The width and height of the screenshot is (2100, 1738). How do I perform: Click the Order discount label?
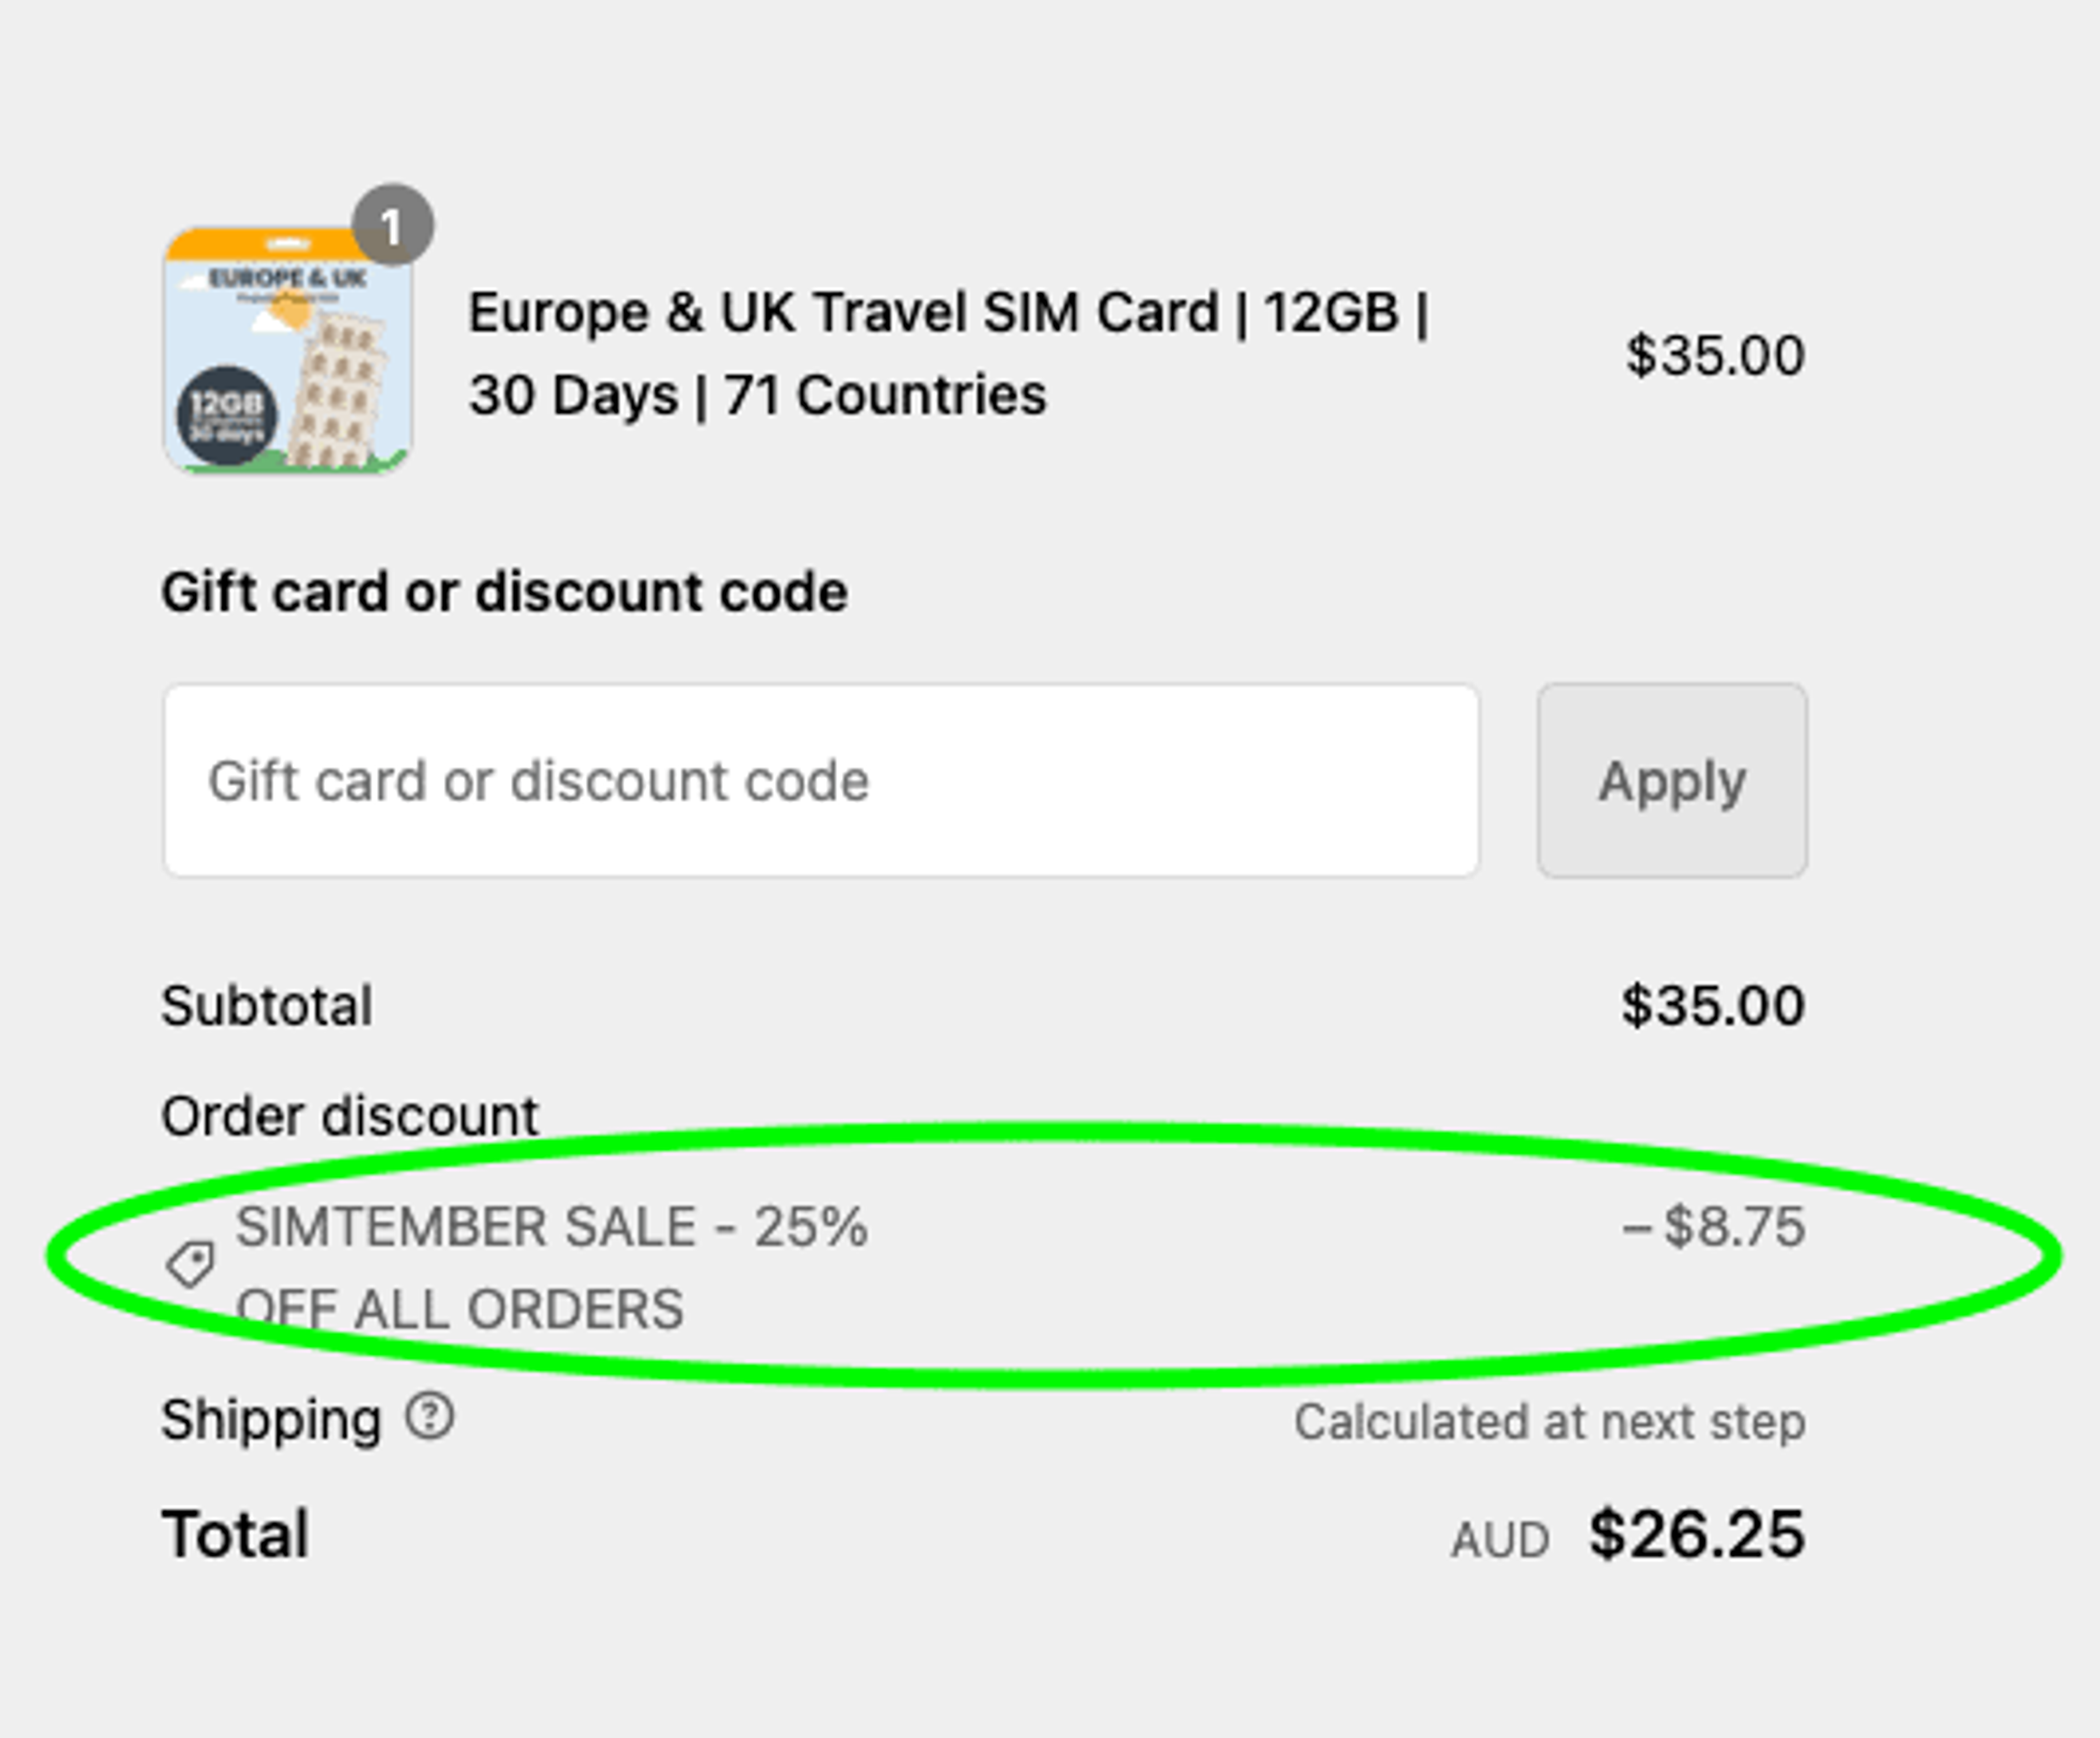(x=350, y=1115)
